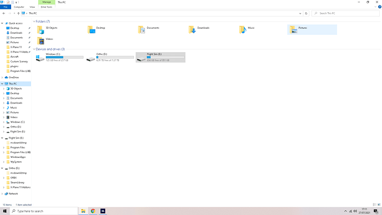Open File Explorer from the taskbar
The height and width of the screenshot is (215, 382).
pyautogui.click(x=83, y=211)
